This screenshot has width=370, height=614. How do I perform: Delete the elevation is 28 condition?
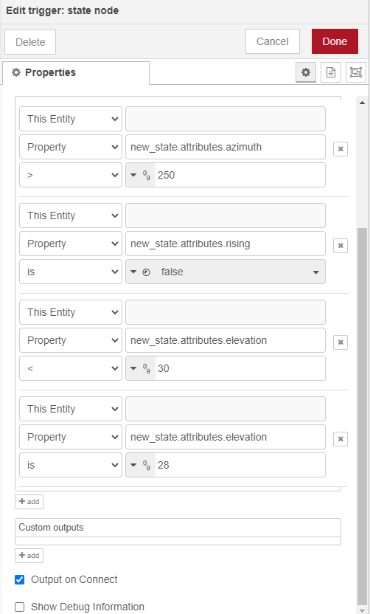(x=341, y=439)
